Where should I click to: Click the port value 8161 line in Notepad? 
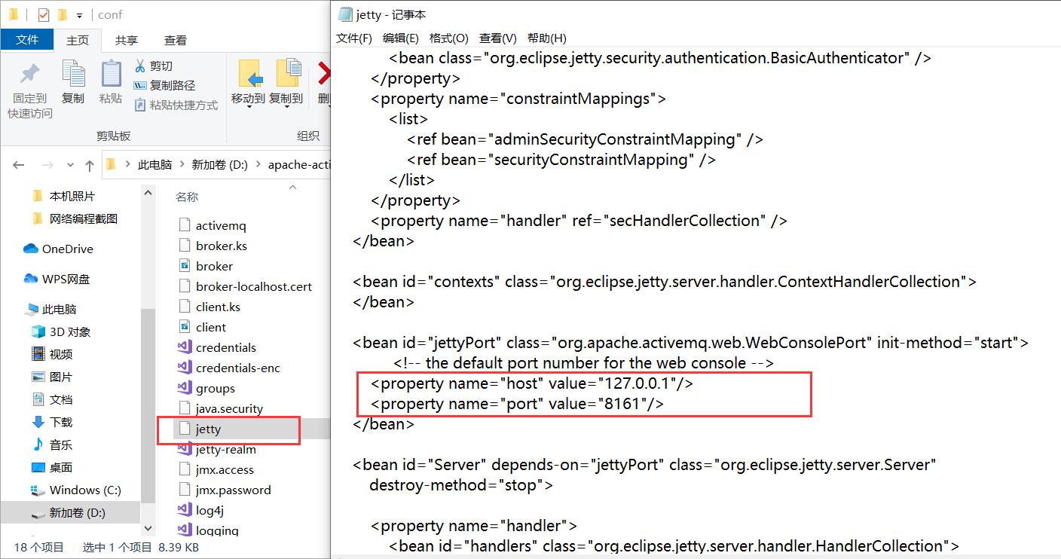517,404
